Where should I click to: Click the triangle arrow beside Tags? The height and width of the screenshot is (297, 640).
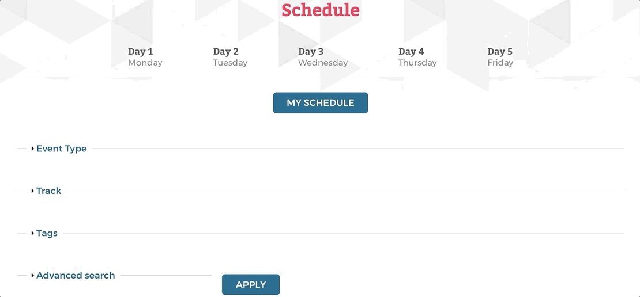(x=33, y=233)
